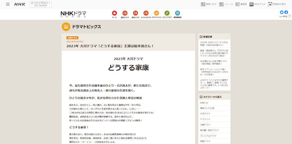
Task: Open the 受信料の窓口 icon link
Action: coord(277,4)
